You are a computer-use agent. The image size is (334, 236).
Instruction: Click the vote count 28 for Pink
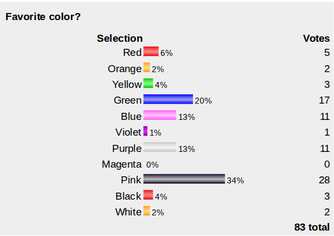pos(325,180)
